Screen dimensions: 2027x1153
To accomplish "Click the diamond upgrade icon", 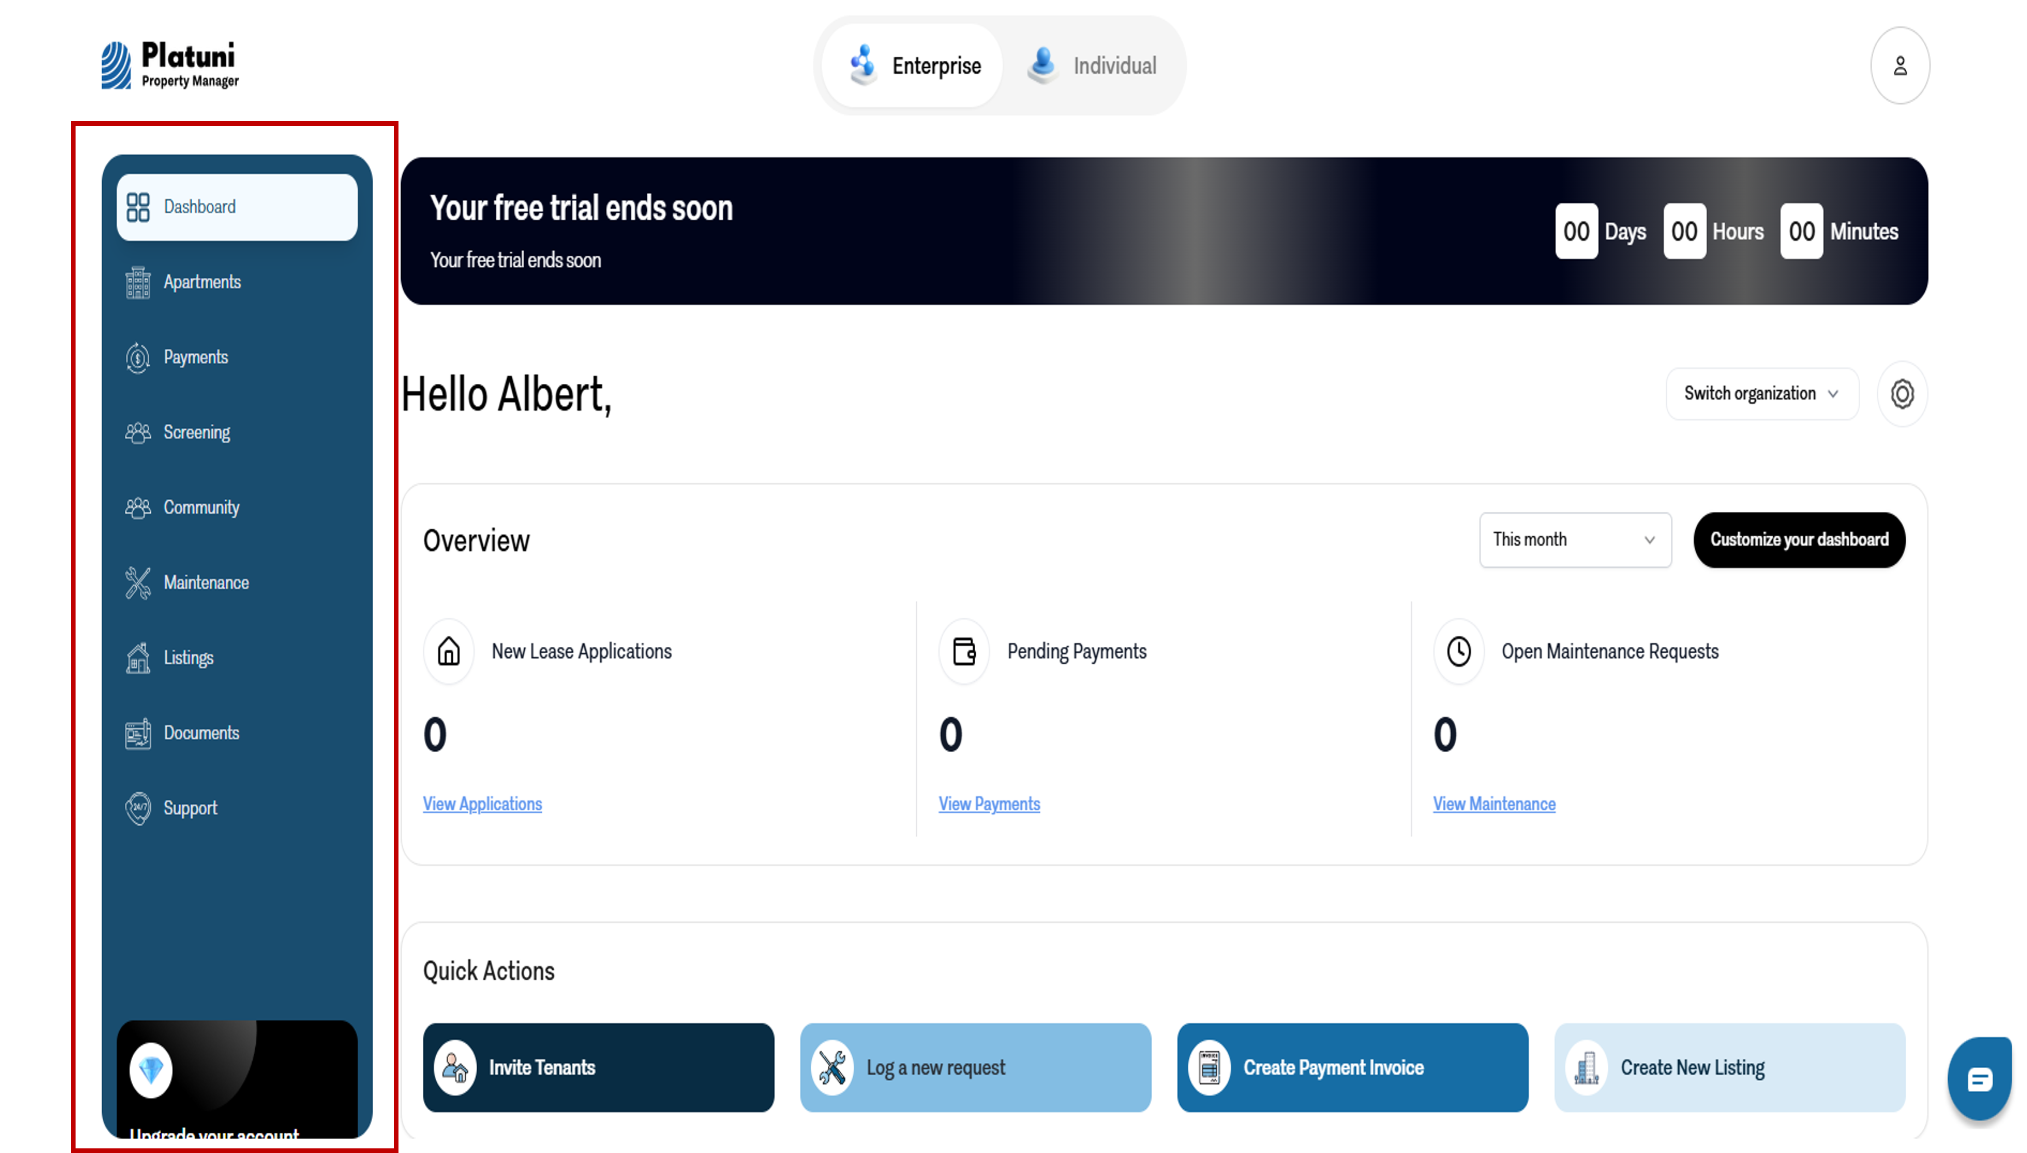I will [x=151, y=1071].
